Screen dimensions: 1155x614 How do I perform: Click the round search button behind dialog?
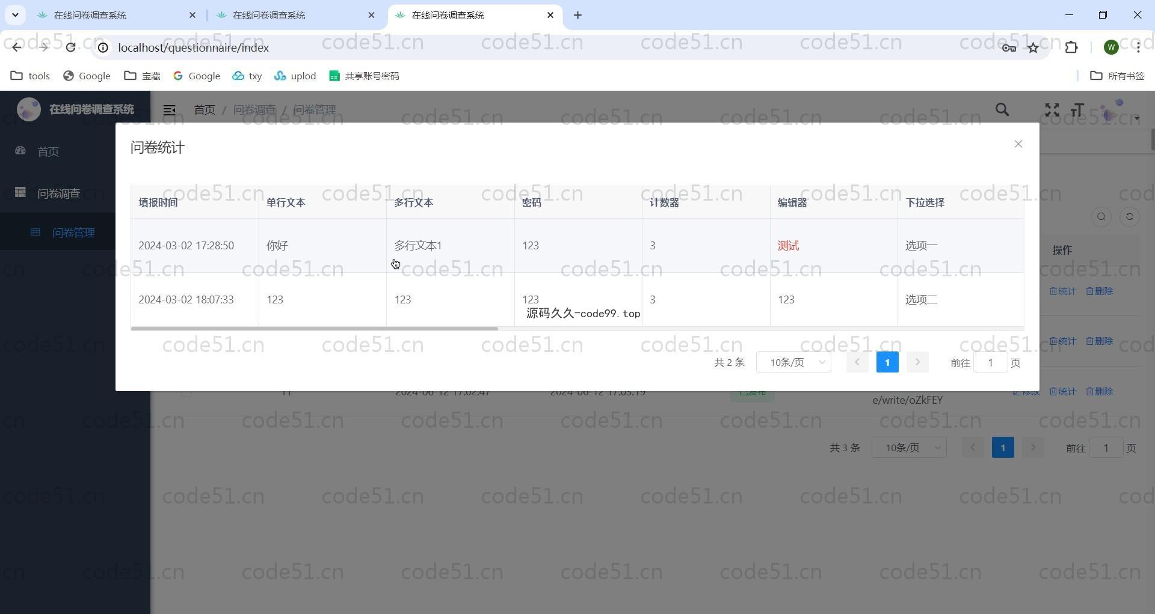pos(1101,217)
